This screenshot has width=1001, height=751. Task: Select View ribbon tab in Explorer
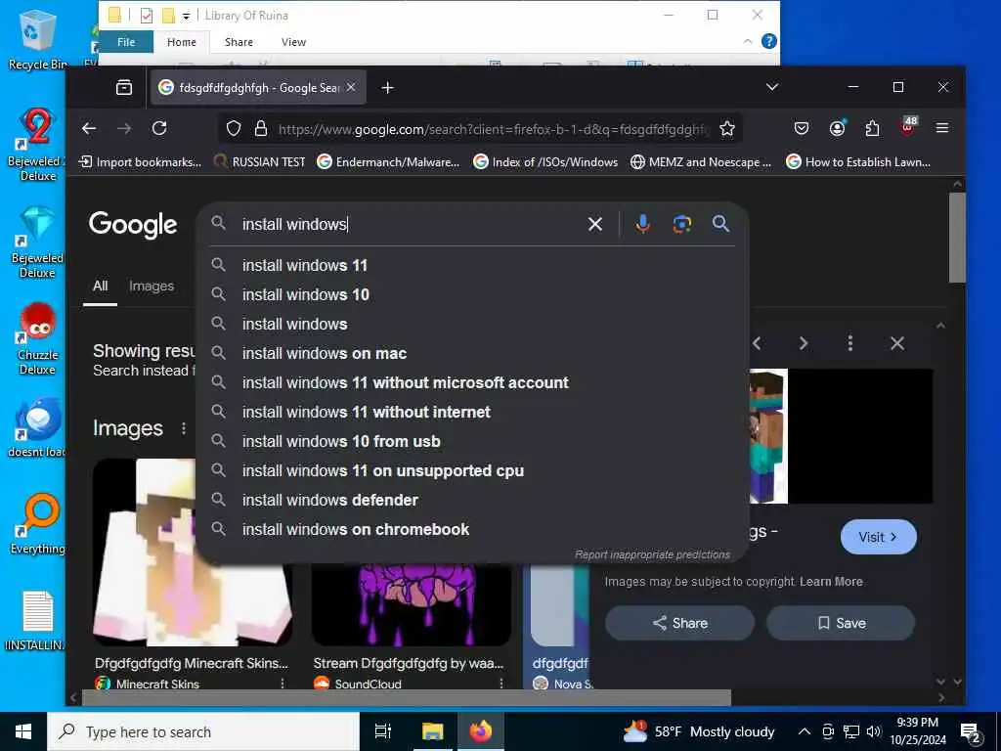(293, 42)
